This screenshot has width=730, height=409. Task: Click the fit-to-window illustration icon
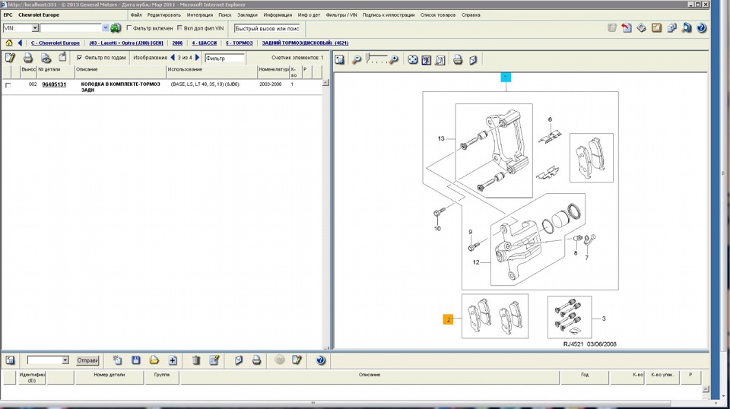coord(412,59)
